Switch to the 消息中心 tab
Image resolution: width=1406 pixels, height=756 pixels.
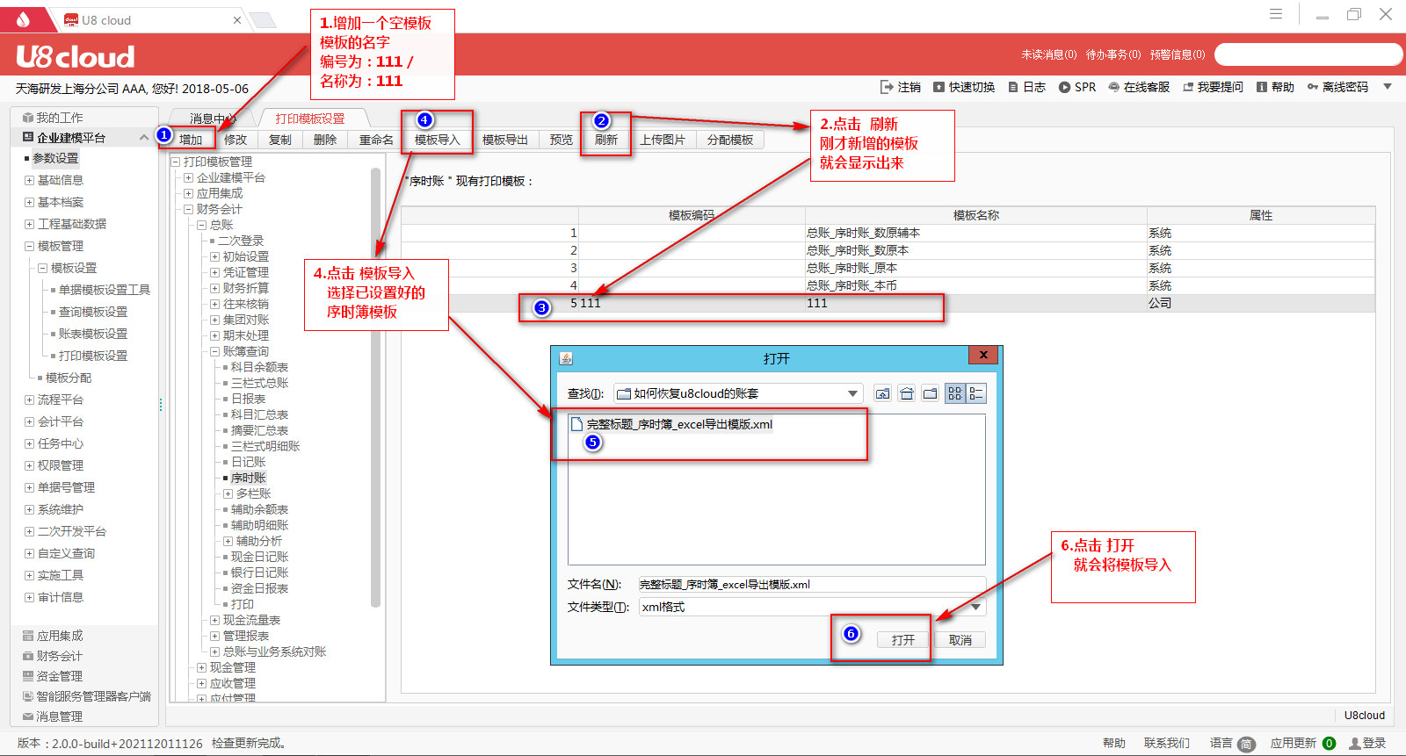(x=213, y=119)
